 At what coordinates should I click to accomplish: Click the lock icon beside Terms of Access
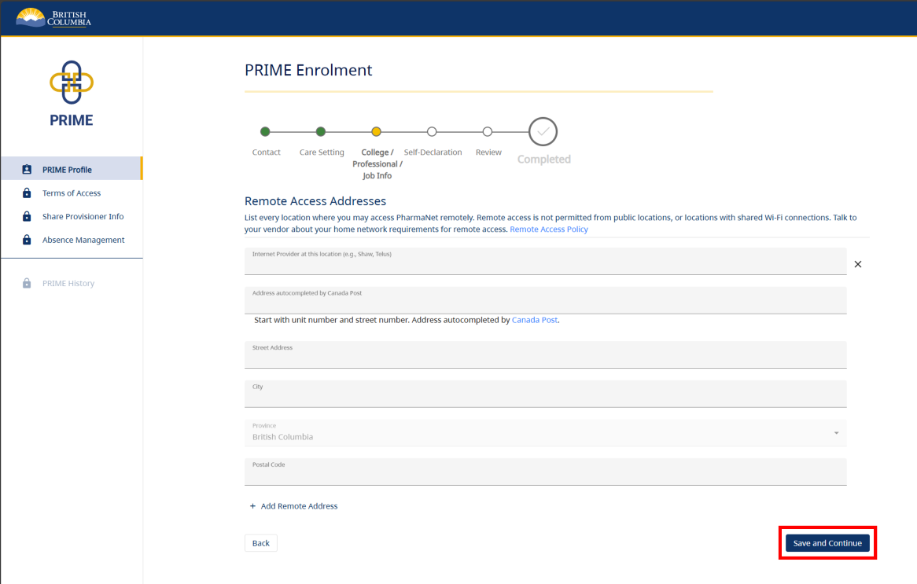[x=27, y=193]
